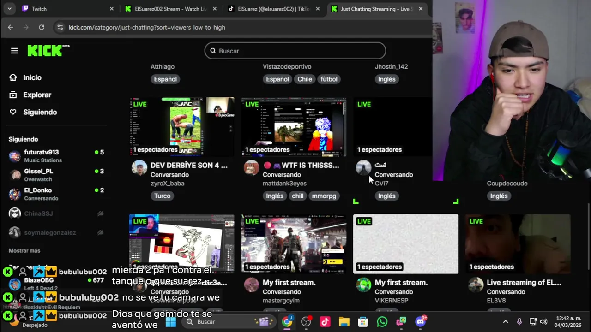
Task: Go back in browser history
Action: pyautogui.click(x=10, y=27)
